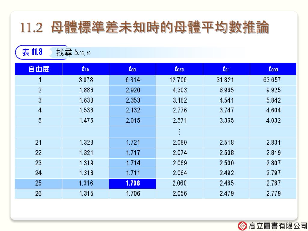Click the value 1.706
The width and height of the screenshot is (308, 231).
coord(133,193)
